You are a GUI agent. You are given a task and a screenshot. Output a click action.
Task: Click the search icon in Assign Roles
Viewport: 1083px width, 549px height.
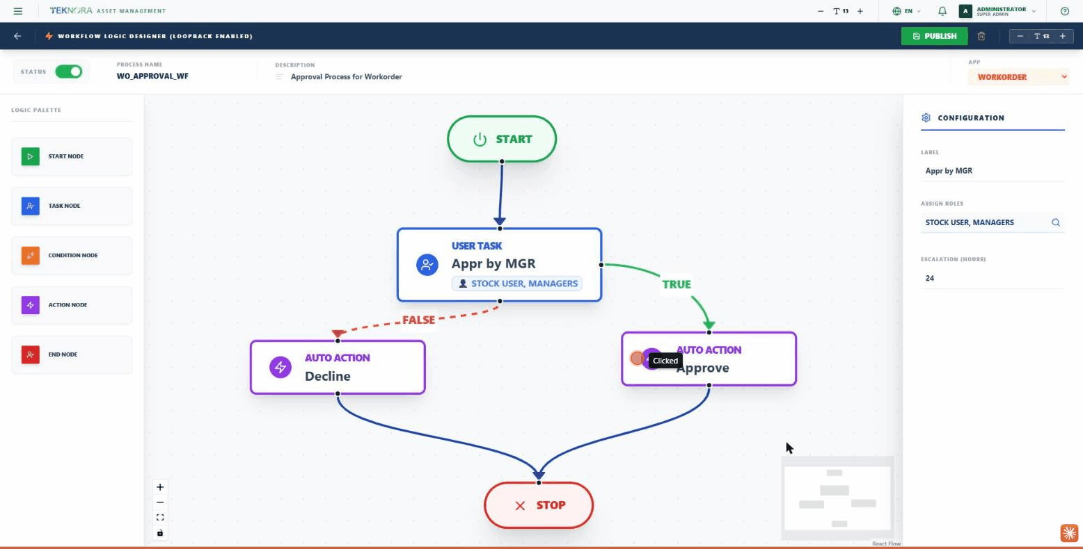[x=1055, y=222]
